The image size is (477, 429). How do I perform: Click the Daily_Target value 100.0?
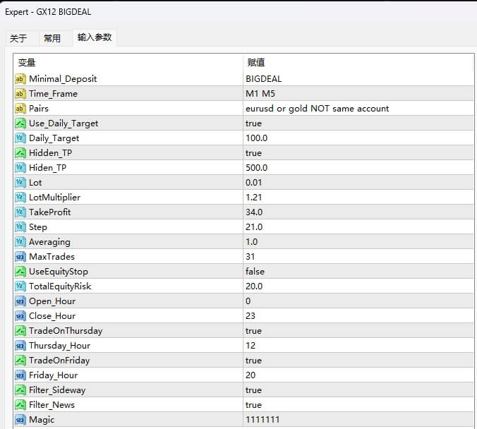pos(256,138)
